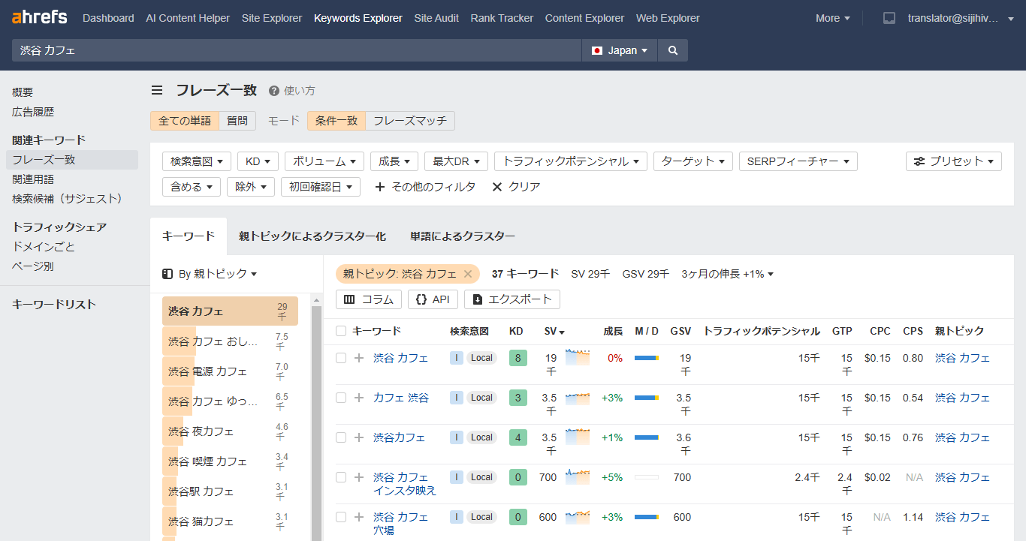Open the Japan country selector dropdown
This screenshot has width=1026, height=541.
click(619, 50)
